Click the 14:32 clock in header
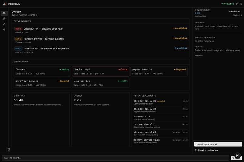This screenshot has height=162, width=244. (x=239, y=4)
